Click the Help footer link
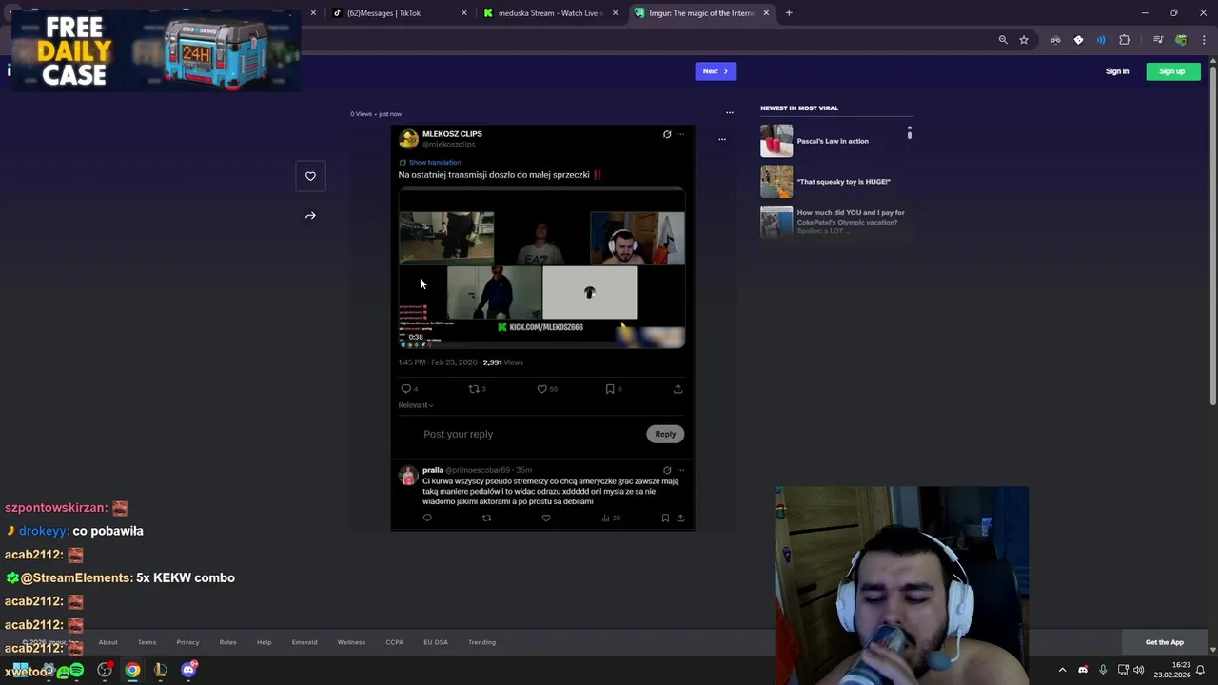The image size is (1218, 685). pos(264,642)
